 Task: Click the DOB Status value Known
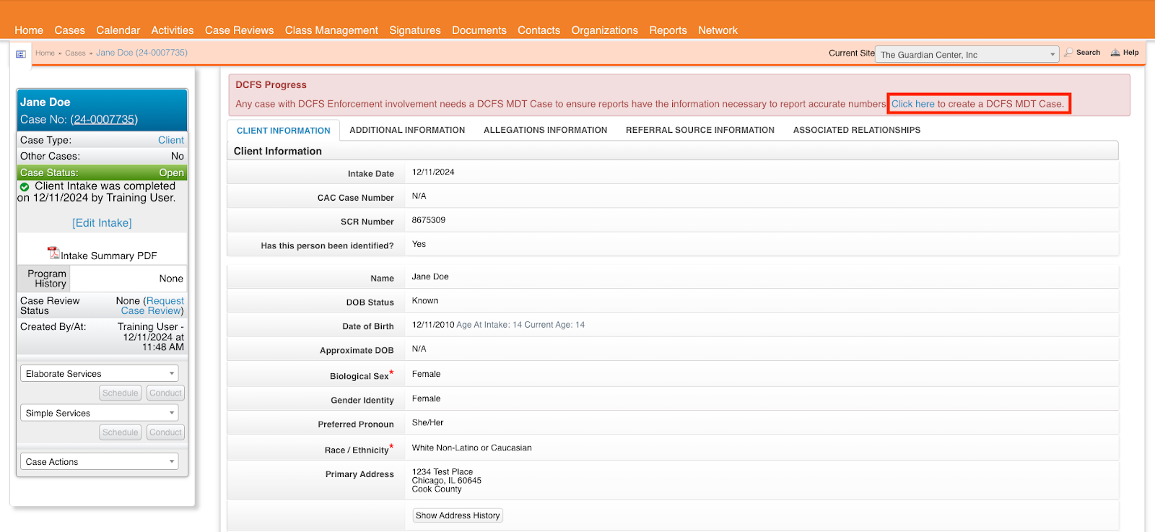(x=424, y=300)
